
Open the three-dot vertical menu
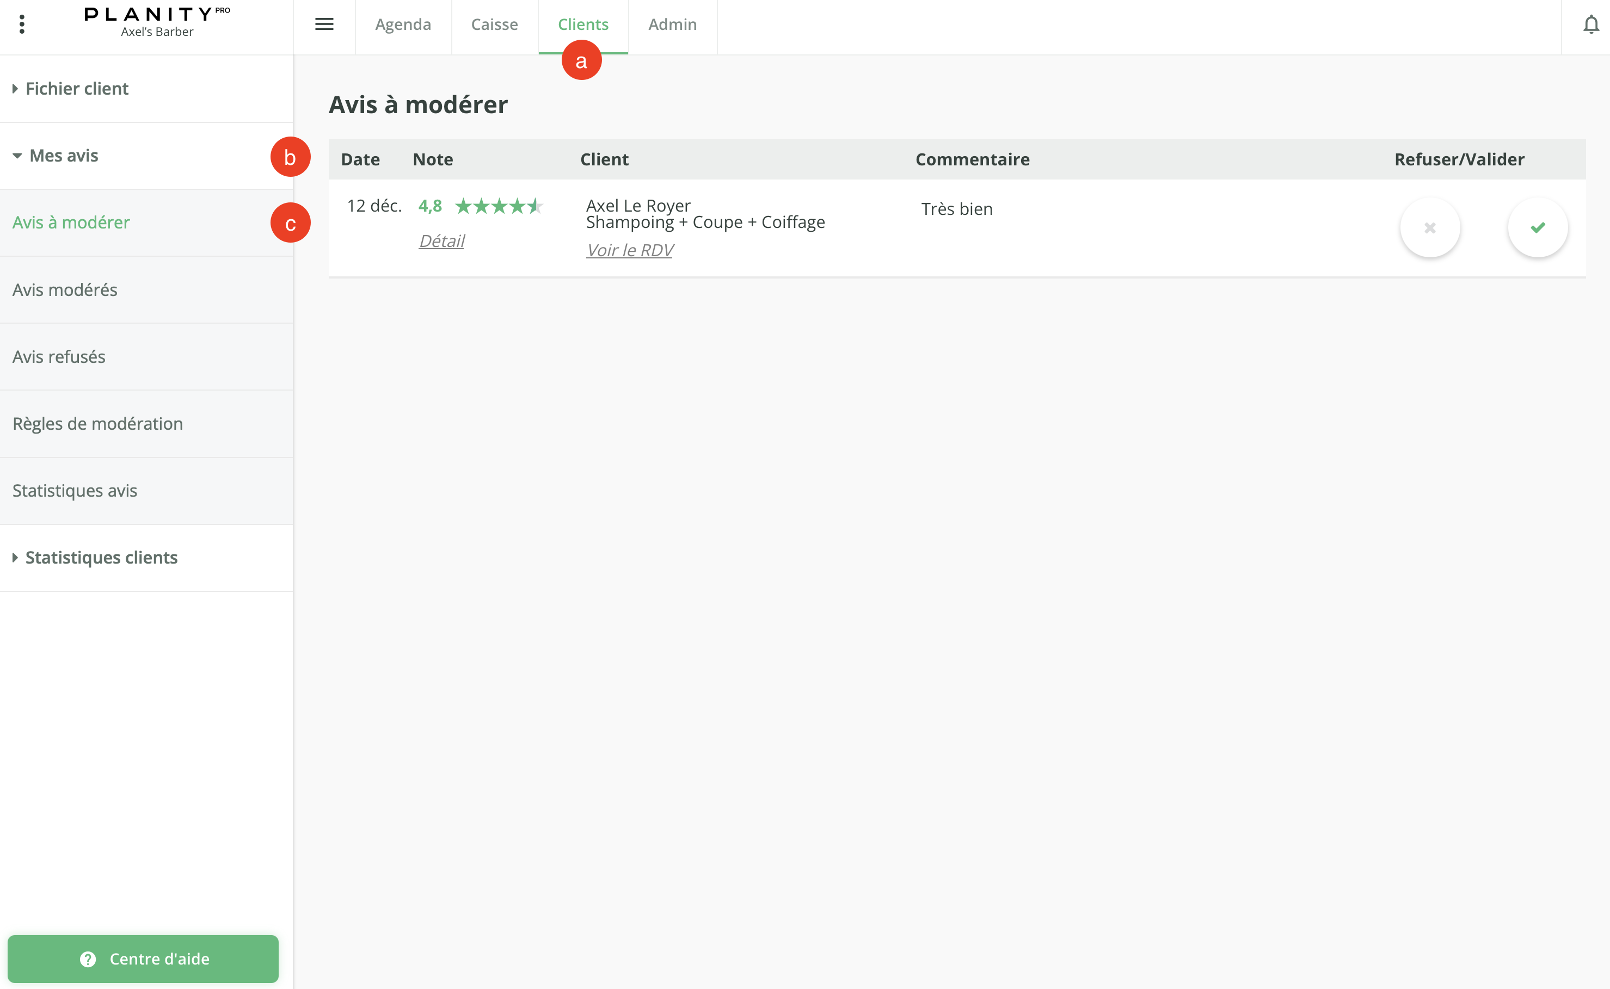pyautogui.click(x=22, y=25)
